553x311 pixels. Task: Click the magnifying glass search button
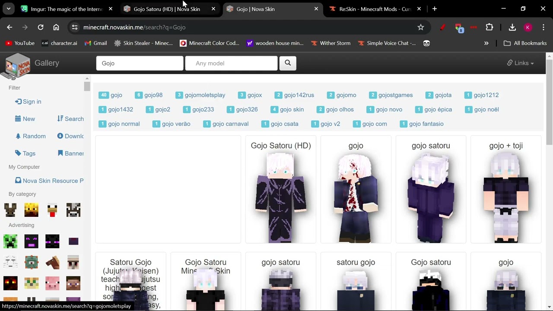(x=288, y=63)
